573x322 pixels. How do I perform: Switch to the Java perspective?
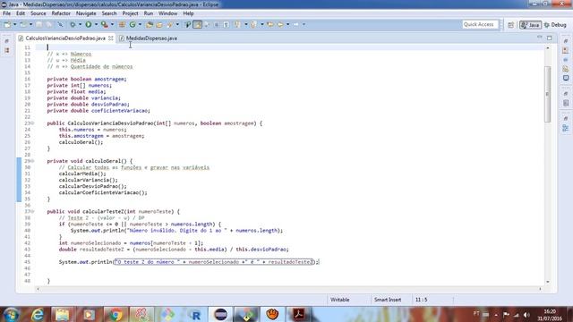point(530,25)
